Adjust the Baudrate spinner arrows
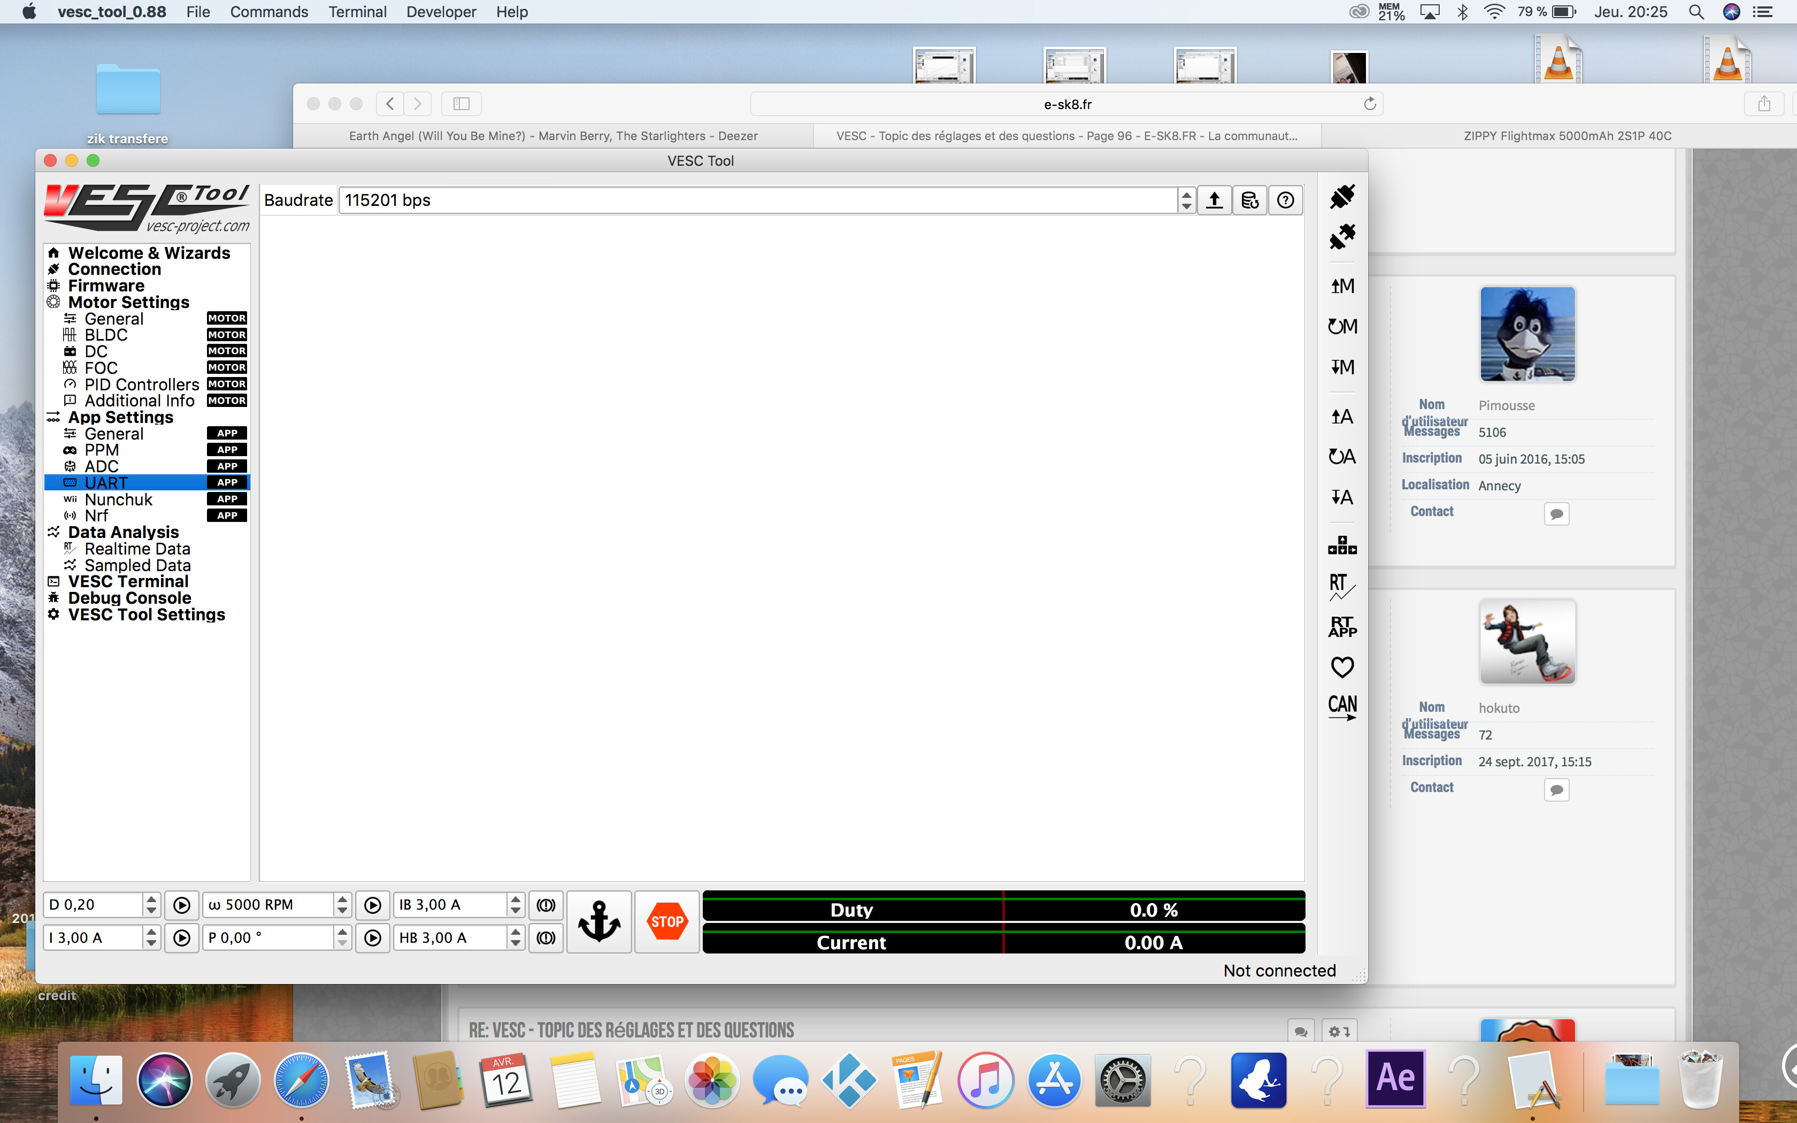 point(1186,200)
